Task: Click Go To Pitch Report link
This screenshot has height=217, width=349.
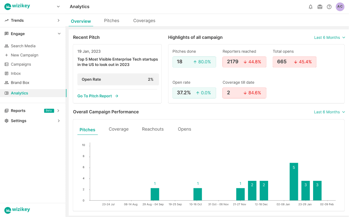Action: (x=98, y=96)
